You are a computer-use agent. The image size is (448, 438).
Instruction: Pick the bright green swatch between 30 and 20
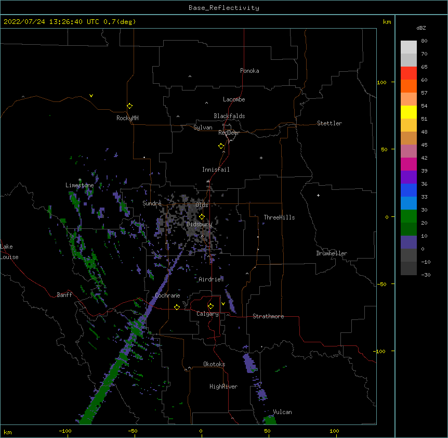[x=409, y=216]
